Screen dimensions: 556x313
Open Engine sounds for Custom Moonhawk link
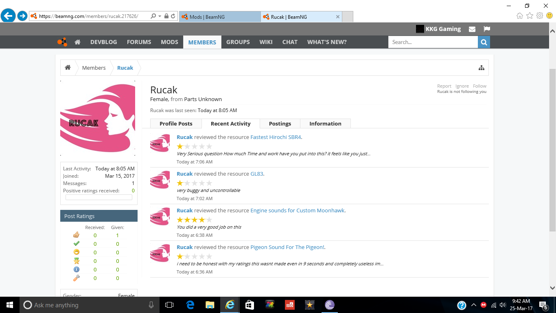(298, 210)
